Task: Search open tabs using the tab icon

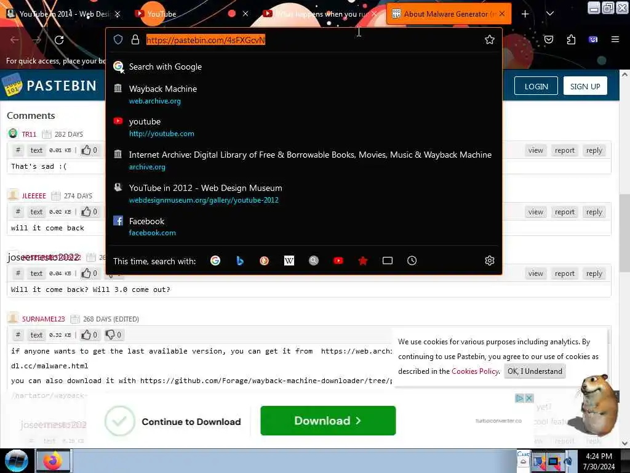Action: 388,261
